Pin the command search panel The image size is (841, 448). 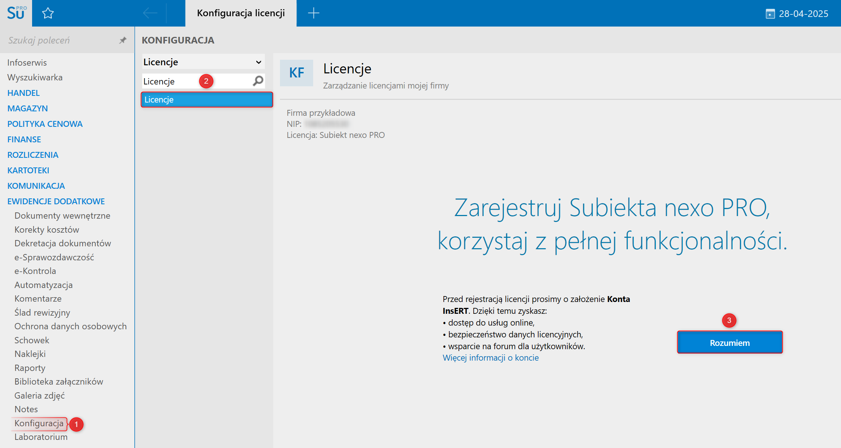123,40
